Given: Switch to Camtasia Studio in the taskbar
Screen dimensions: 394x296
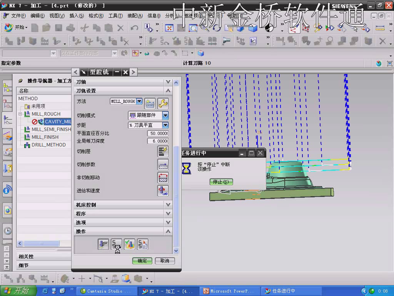Looking at the screenshot, I should [107, 291].
